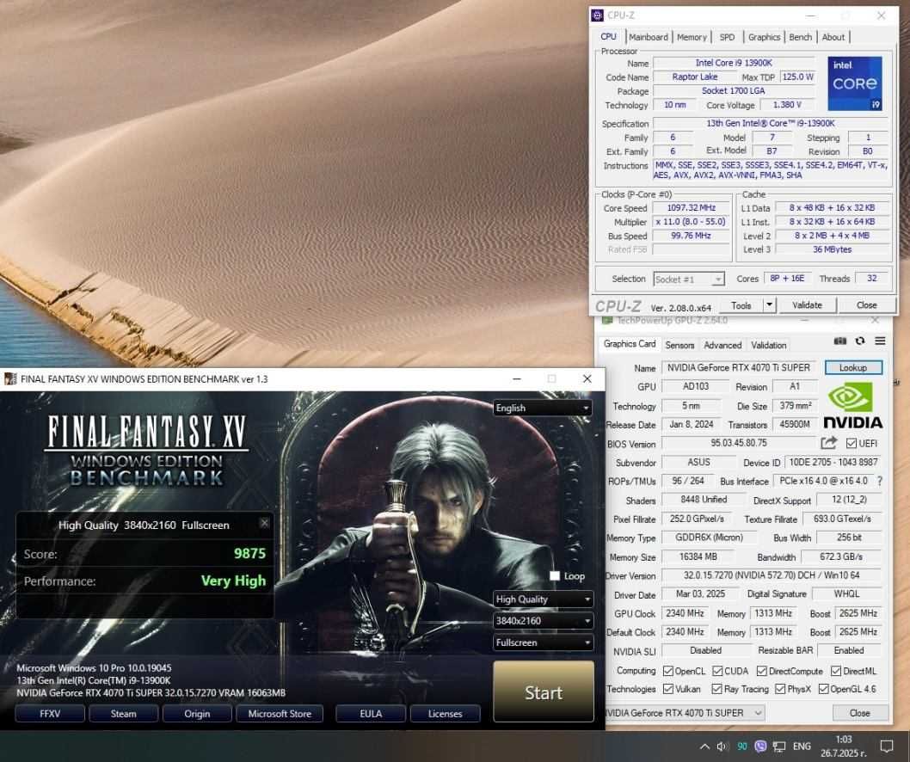
Task: Click the green 90 tray indicator
Action: point(742,747)
